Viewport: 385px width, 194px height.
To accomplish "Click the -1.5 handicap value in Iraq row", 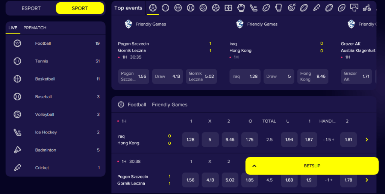I will tap(329, 140).
